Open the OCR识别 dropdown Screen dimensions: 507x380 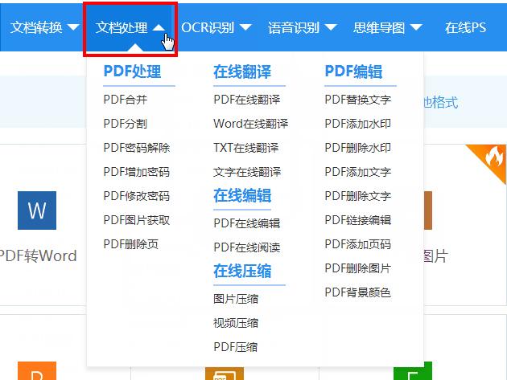pyautogui.click(x=216, y=27)
